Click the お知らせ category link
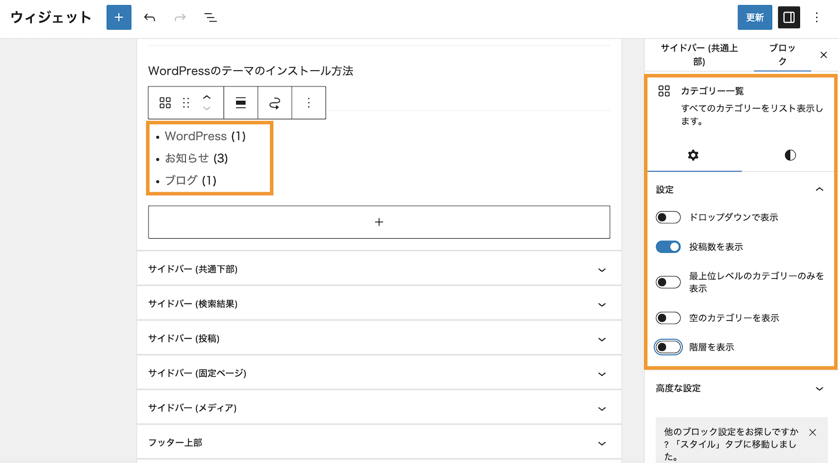Screen dimensions: 839x463 (187, 158)
